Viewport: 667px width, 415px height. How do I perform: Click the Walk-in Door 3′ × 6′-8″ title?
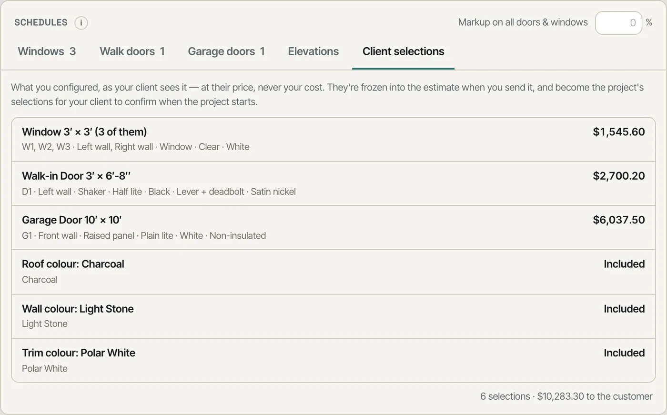pos(76,176)
